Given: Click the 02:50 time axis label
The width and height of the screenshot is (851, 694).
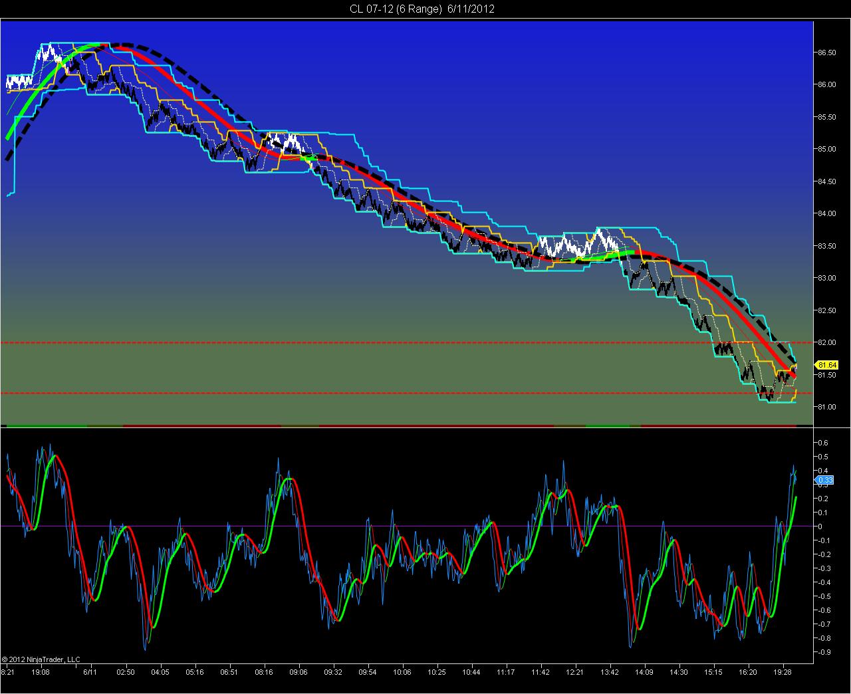Looking at the screenshot, I should tap(126, 672).
